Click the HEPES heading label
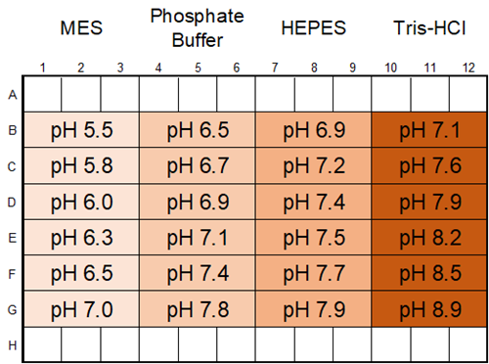489x364 pixels. (314, 27)
